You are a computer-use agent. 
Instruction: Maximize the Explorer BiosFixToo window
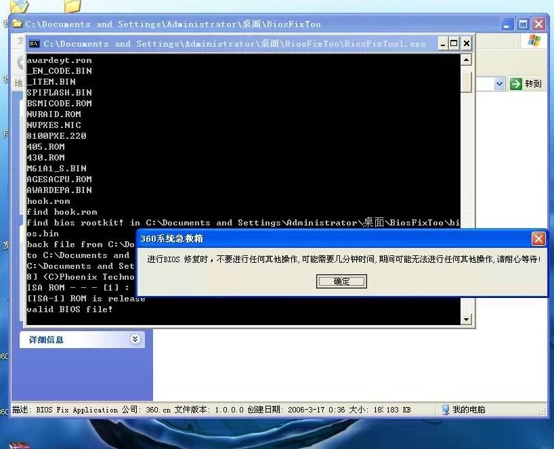(523, 24)
